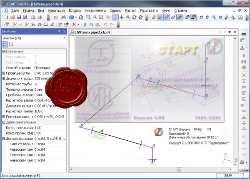Screen dimensions: 250x179
Task: Toggle the highlighted dark glasses display icon
Action: pos(193,17)
